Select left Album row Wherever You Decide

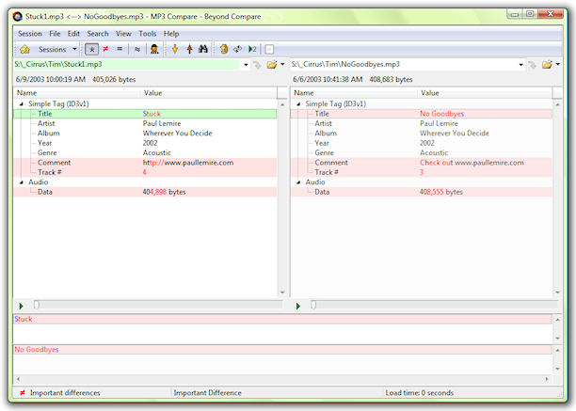pos(145,134)
